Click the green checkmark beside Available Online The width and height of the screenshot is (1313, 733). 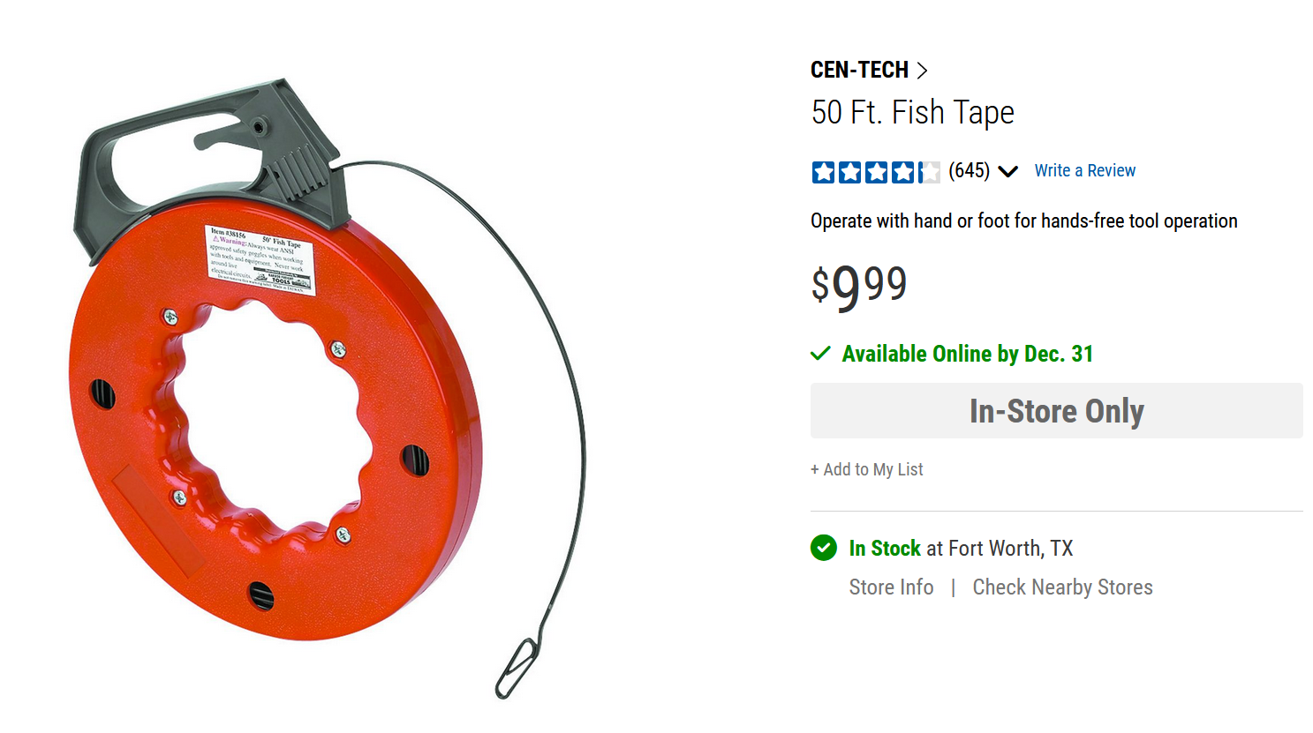coord(820,354)
